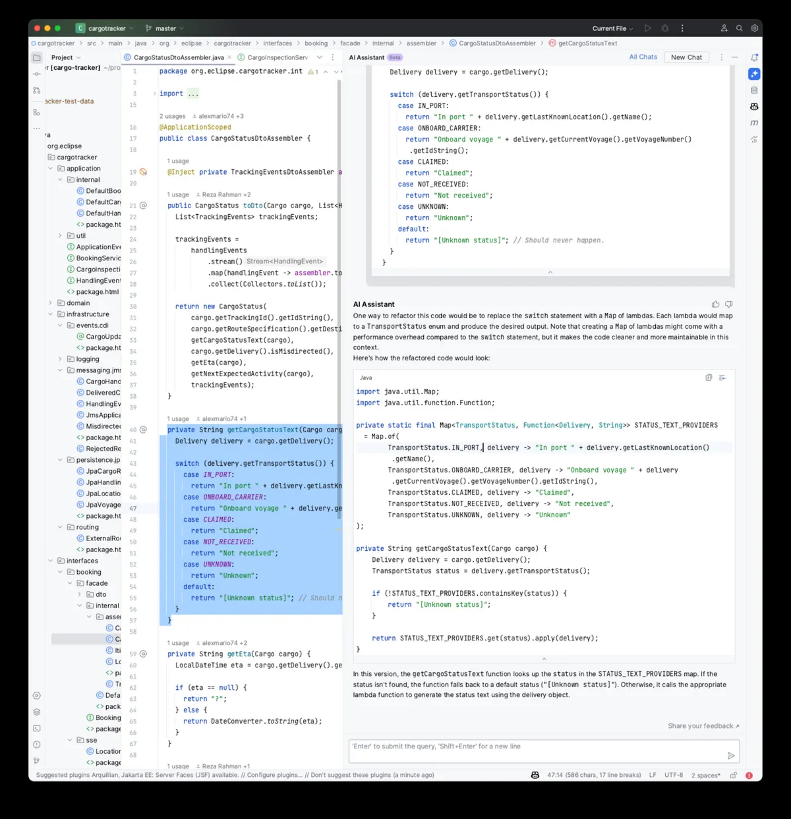The width and height of the screenshot is (791, 819).
Task: Run the Current File configuration
Action: click(x=648, y=28)
